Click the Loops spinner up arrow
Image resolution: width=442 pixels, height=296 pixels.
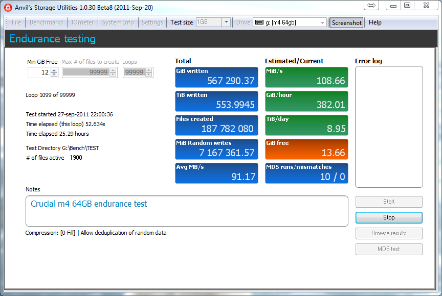coord(149,70)
